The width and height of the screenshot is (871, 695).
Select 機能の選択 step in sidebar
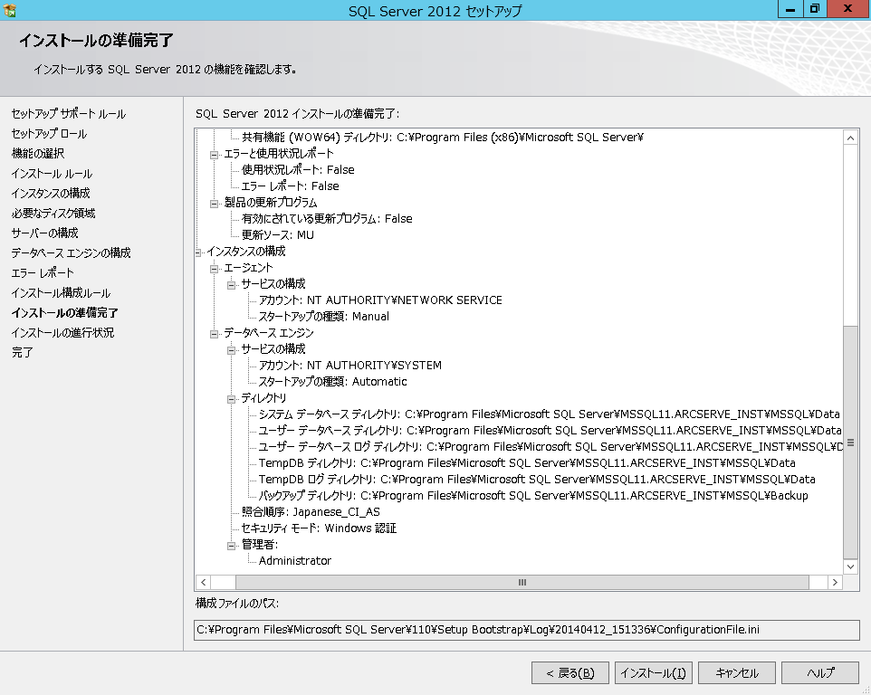click(x=38, y=153)
